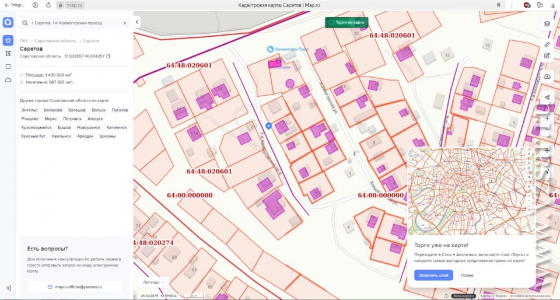Collapse the left info panel
This screenshot has width=560, height=300.
point(137,22)
